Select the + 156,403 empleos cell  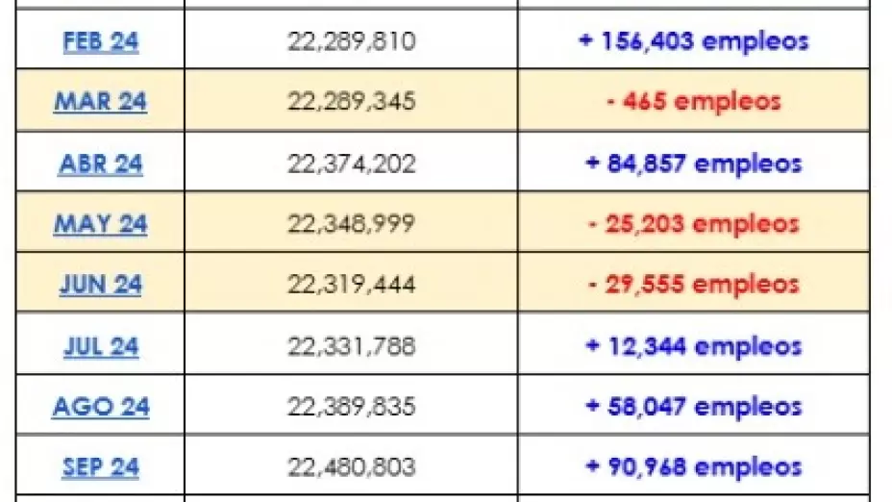(x=693, y=42)
